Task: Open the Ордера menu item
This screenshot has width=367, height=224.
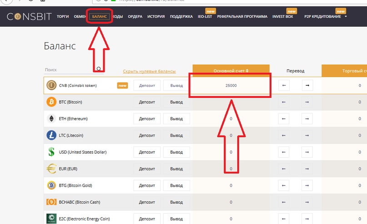Action: click(135, 17)
